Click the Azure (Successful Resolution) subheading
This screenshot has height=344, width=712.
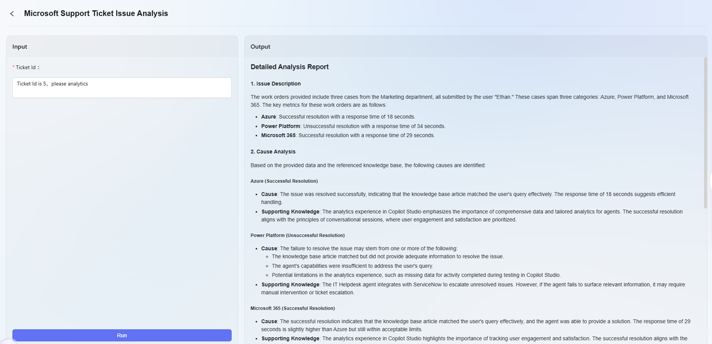[x=284, y=181]
